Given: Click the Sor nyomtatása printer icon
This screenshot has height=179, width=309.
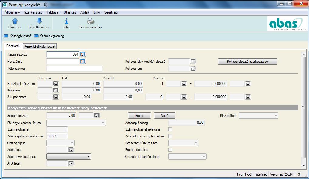Looking at the screenshot, I should point(91,21).
